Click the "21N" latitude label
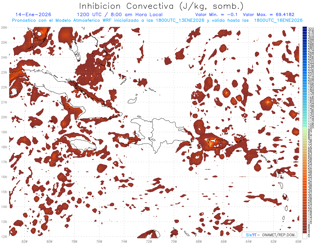This screenshot has height=245, width=317. point(4,102)
